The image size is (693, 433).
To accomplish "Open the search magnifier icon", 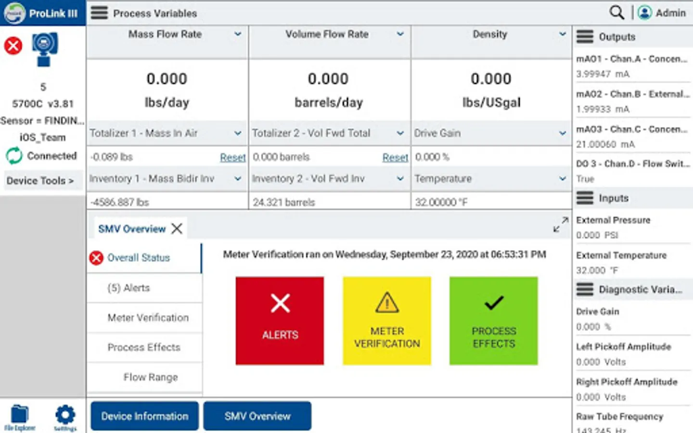I will [616, 13].
